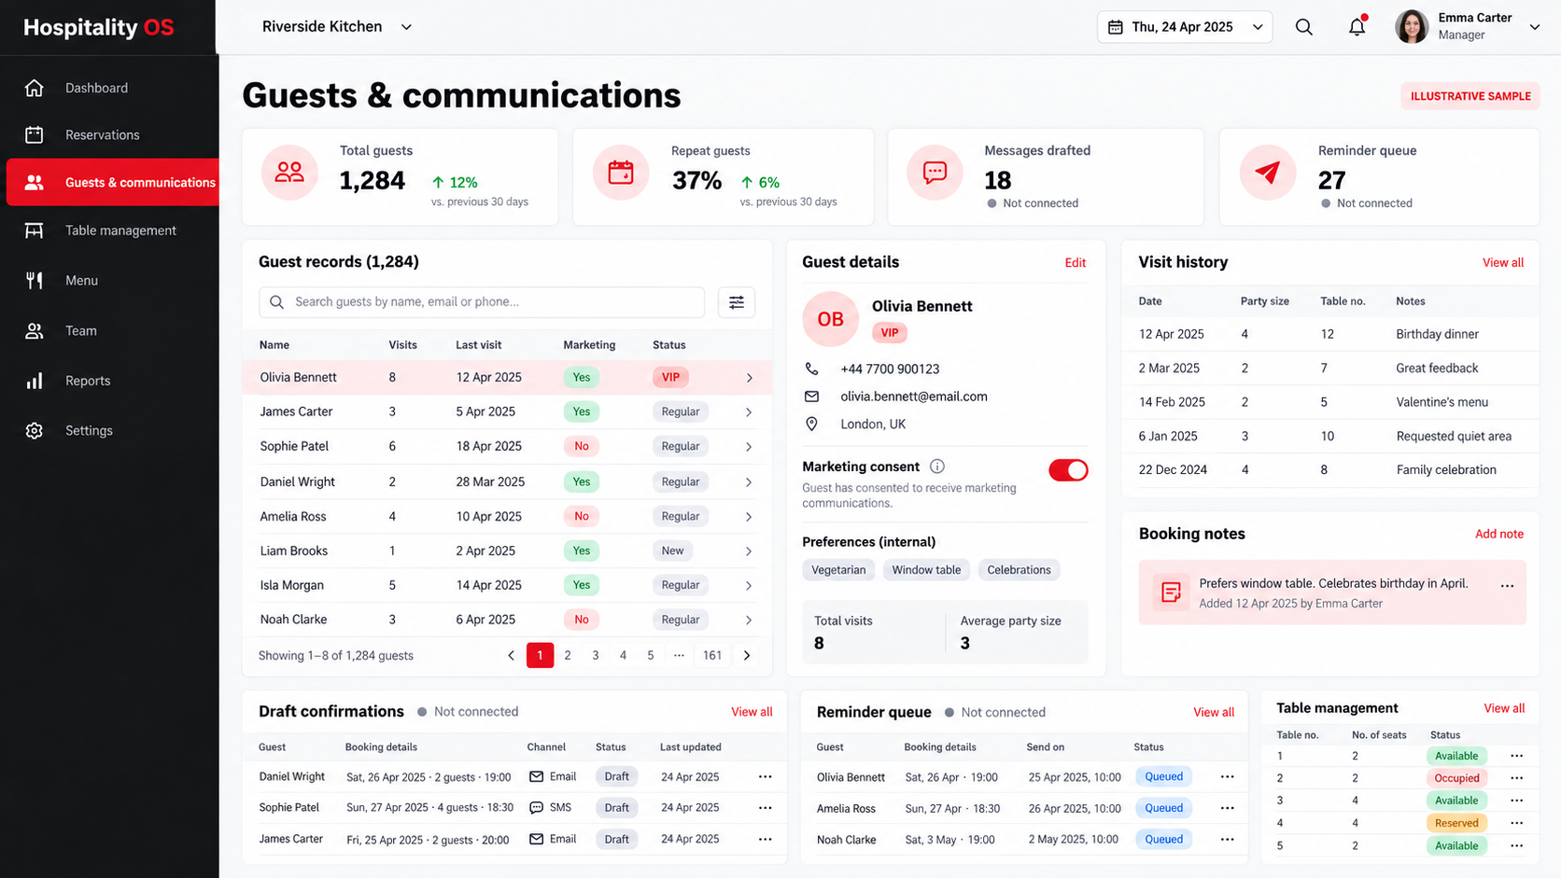Click the Menu cutlery icon in sidebar
The width and height of the screenshot is (1561, 878).
pyautogui.click(x=35, y=280)
